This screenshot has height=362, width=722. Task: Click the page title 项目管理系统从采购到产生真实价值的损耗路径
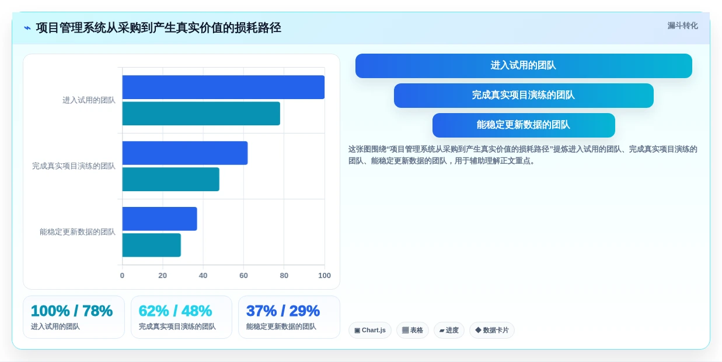pyautogui.click(x=159, y=28)
